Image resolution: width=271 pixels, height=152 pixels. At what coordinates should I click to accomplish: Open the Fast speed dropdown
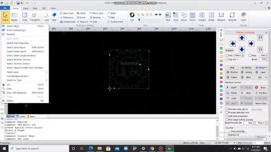(243, 55)
